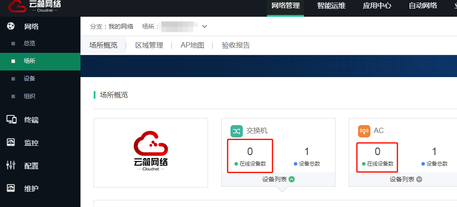Open the 配置 sliders icon in sidebar
Image resolution: width=457 pixels, height=207 pixels.
(11, 166)
